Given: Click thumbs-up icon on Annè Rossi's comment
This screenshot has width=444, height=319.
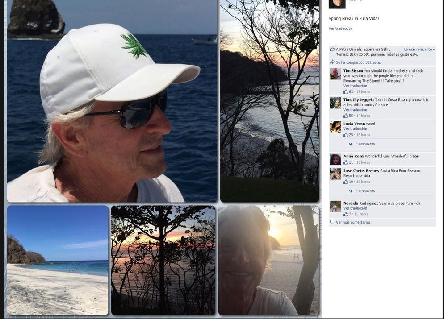Looking at the screenshot, I should pos(346,162).
